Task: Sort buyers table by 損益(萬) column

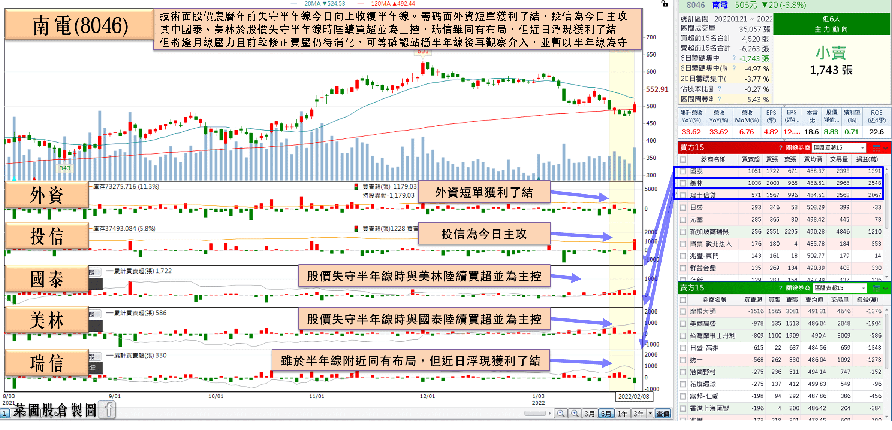Action: (867, 159)
